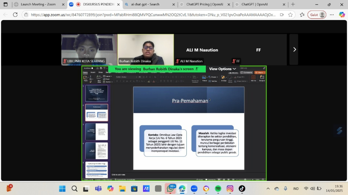
Task: Launch Microsoft Teams from the taskbar
Action: [x=98, y=189]
